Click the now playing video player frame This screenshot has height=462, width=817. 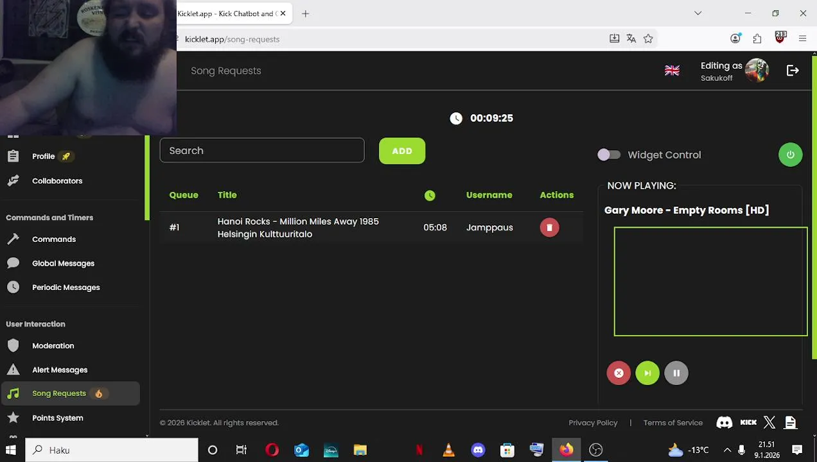pos(710,281)
